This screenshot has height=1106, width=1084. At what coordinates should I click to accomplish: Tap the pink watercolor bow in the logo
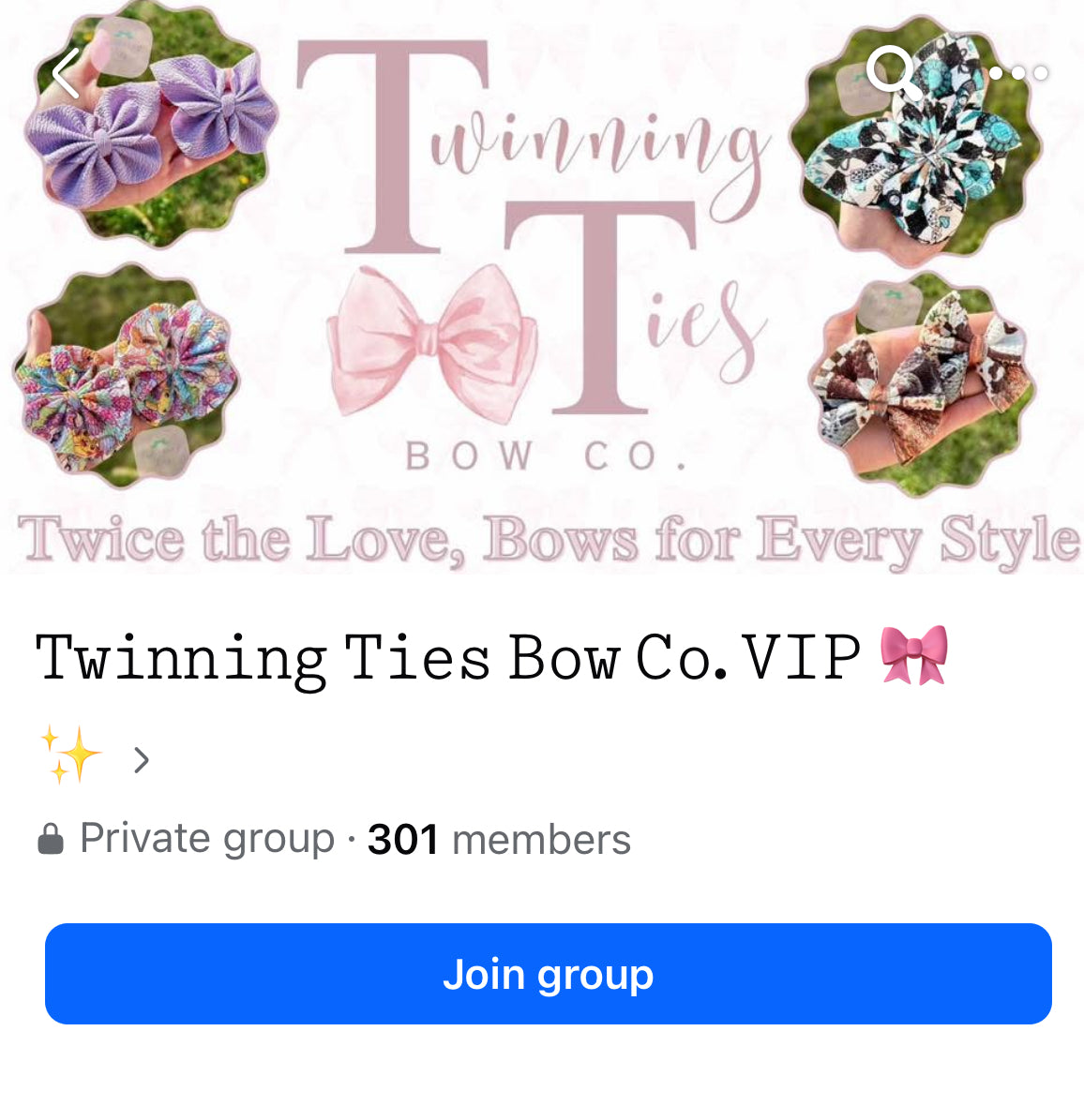click(432, 342)
